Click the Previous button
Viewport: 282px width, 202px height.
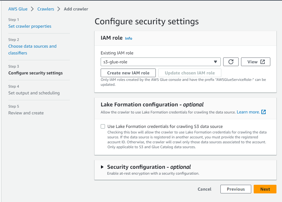click(x=236, y=189)
